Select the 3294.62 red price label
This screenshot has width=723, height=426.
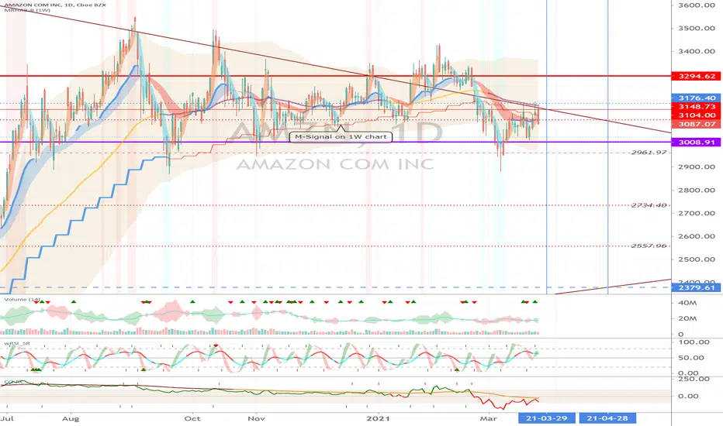(697, 76)
